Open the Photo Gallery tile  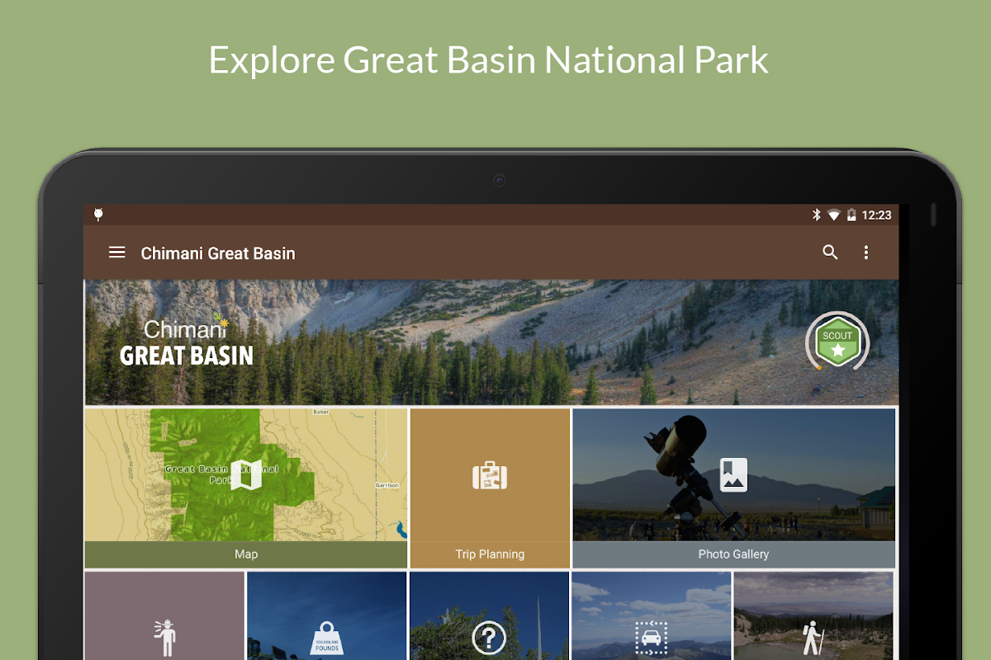tap(733, 488)
